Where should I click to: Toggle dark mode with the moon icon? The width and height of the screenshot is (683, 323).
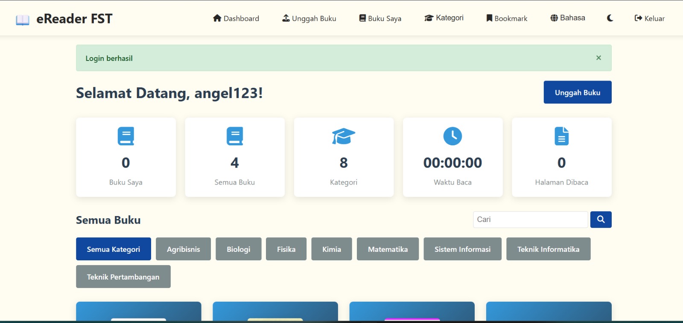tap(610, 18)
